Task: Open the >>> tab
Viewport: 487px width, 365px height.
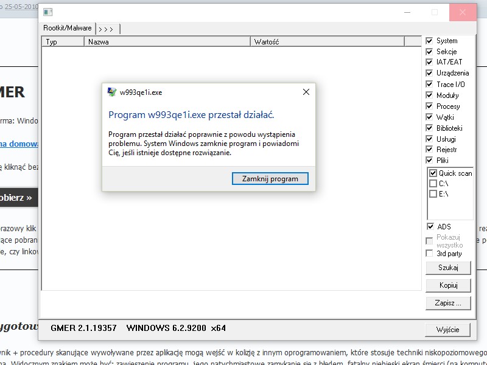Action: 108,29
